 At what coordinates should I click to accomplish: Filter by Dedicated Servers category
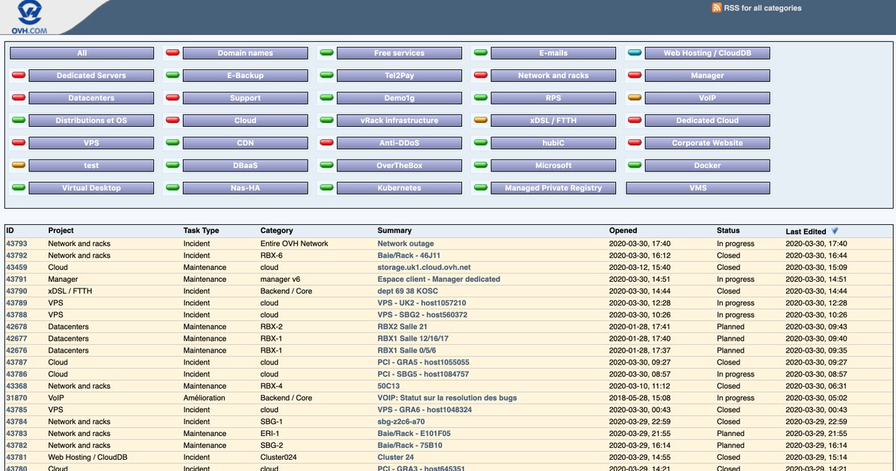point(92,75)
